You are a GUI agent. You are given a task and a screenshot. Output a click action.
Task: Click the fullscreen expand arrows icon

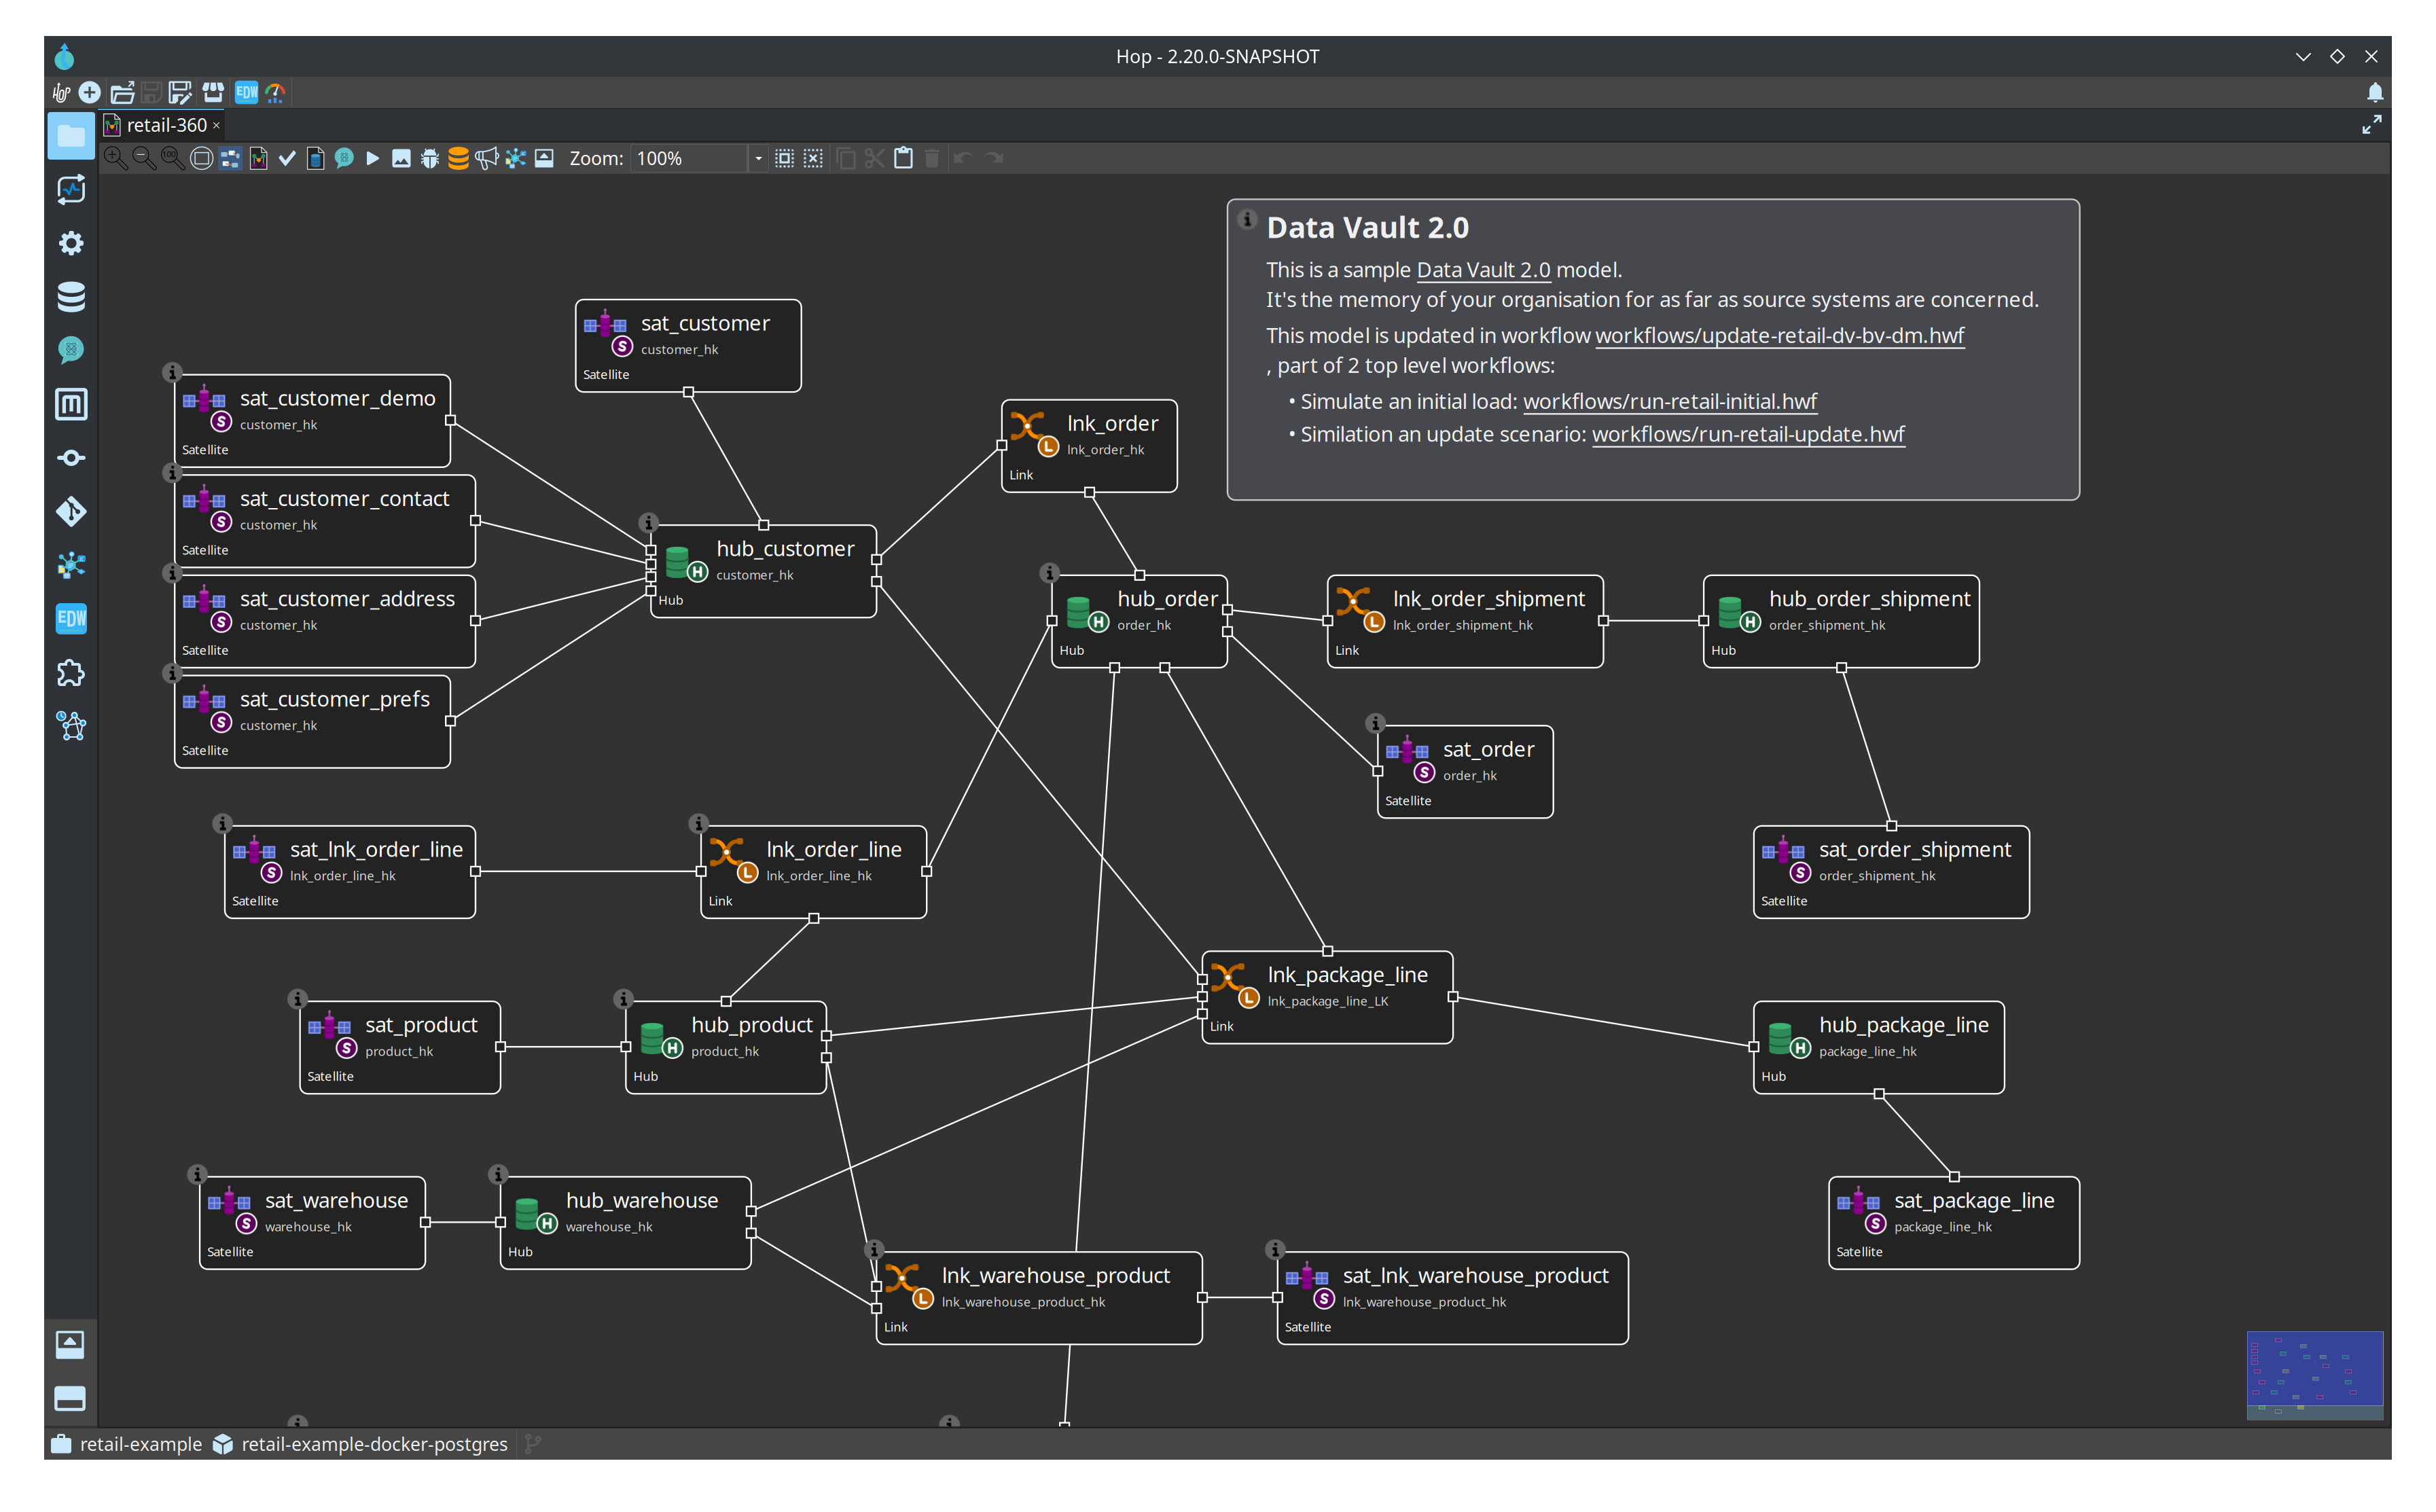[2371, 125]
